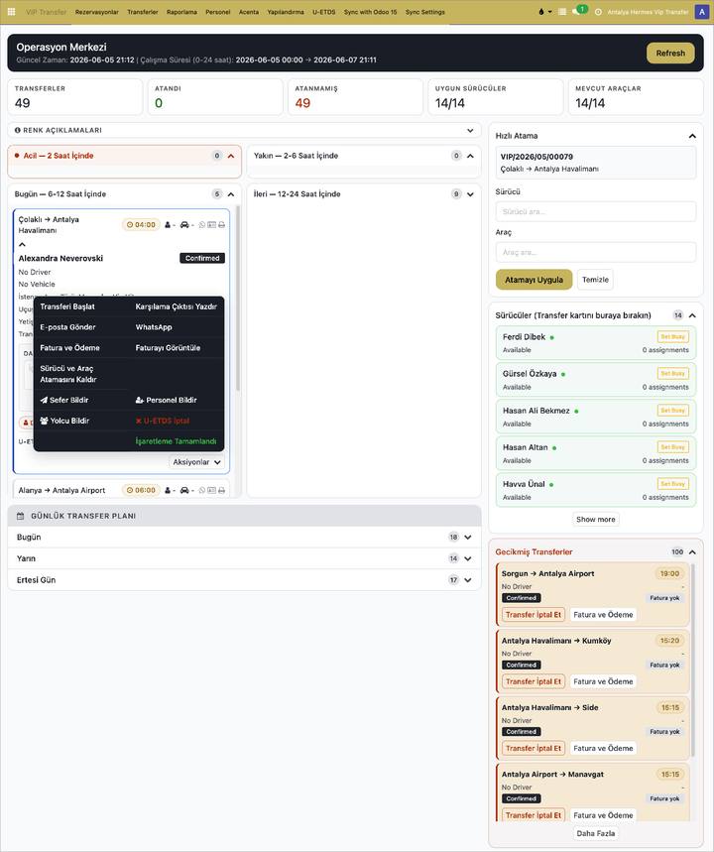Click the ID card icon on Alanya → Antalya Airport card
This screenshot has height=852, width=714.
(211, 490)
